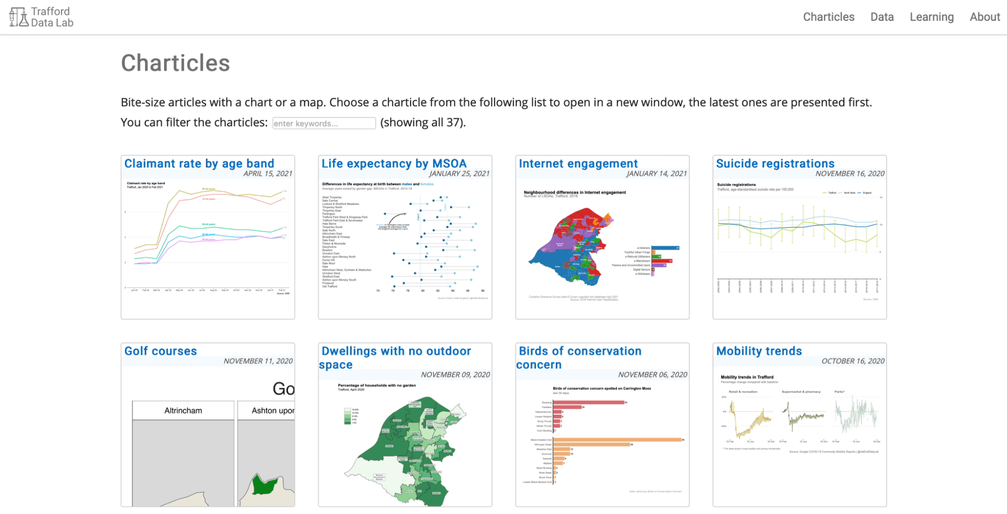Click the 'NOVEMBER 09, 2020' date text

[455, 375]
